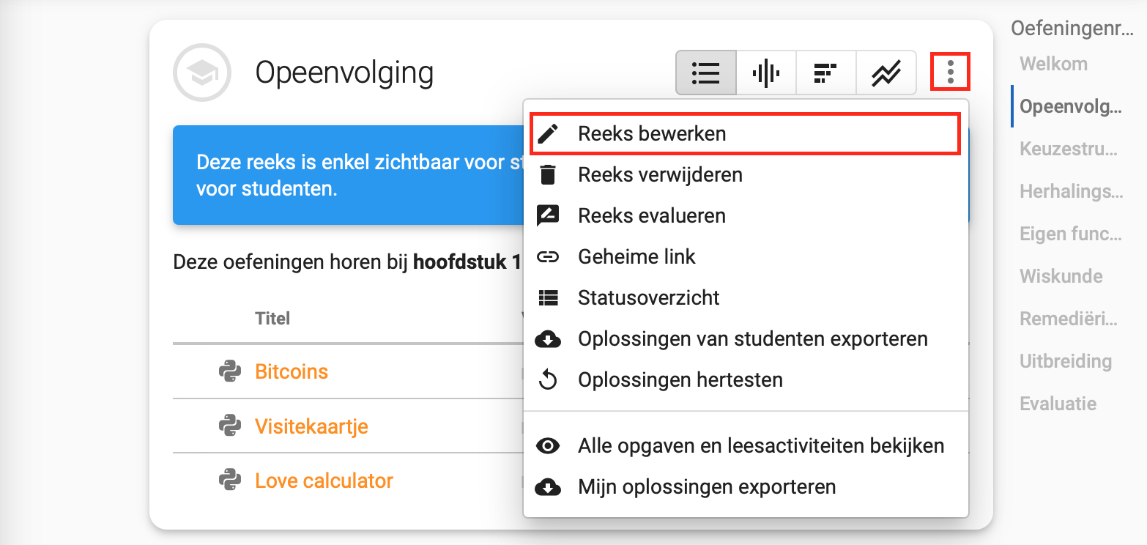Go to Remediëring sidebar item

click(1068, 319)
